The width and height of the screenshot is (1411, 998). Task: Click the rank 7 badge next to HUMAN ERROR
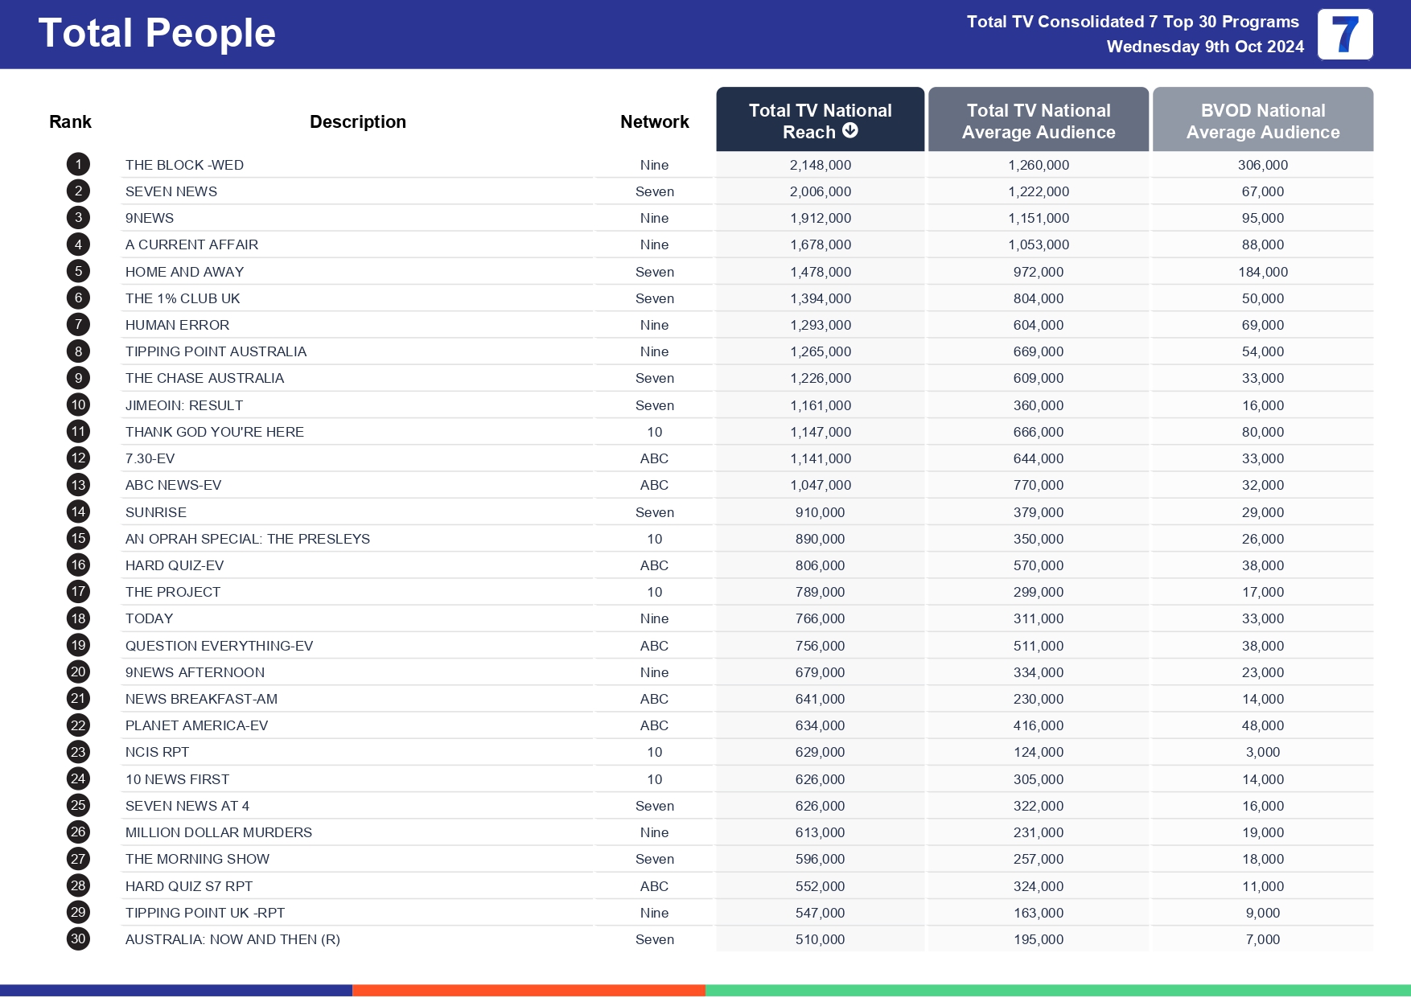coord(77,325)
